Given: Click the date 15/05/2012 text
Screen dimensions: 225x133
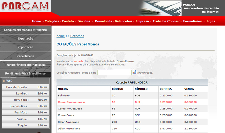Looking at the screenshot, I should [x=87, y=55].
